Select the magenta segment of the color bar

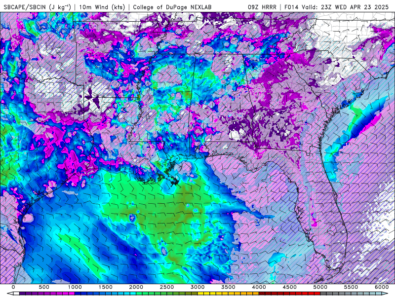tap(72, 294)
